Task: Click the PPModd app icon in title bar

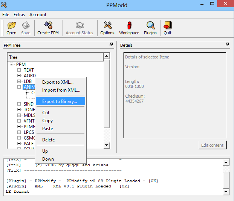Action: (x=4, y=5)
